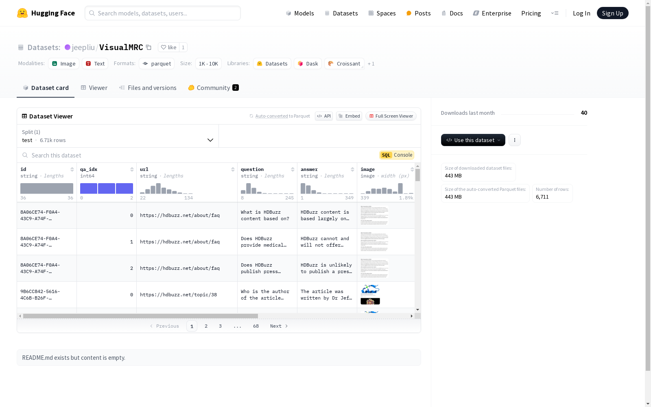The height and width of the screenshot is (407, 651).
Task: Open Datasets in the top navigation
Action: tap(341, 13)
